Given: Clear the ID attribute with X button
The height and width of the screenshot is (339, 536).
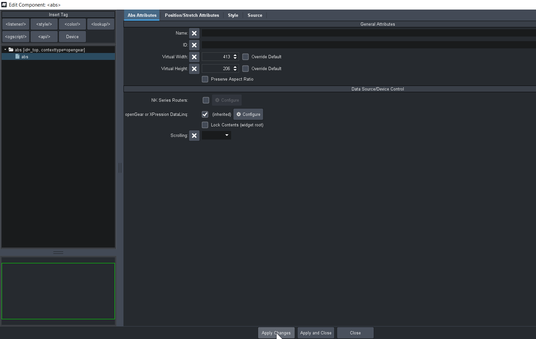Looking at the screenshot, I should [194, 45].
